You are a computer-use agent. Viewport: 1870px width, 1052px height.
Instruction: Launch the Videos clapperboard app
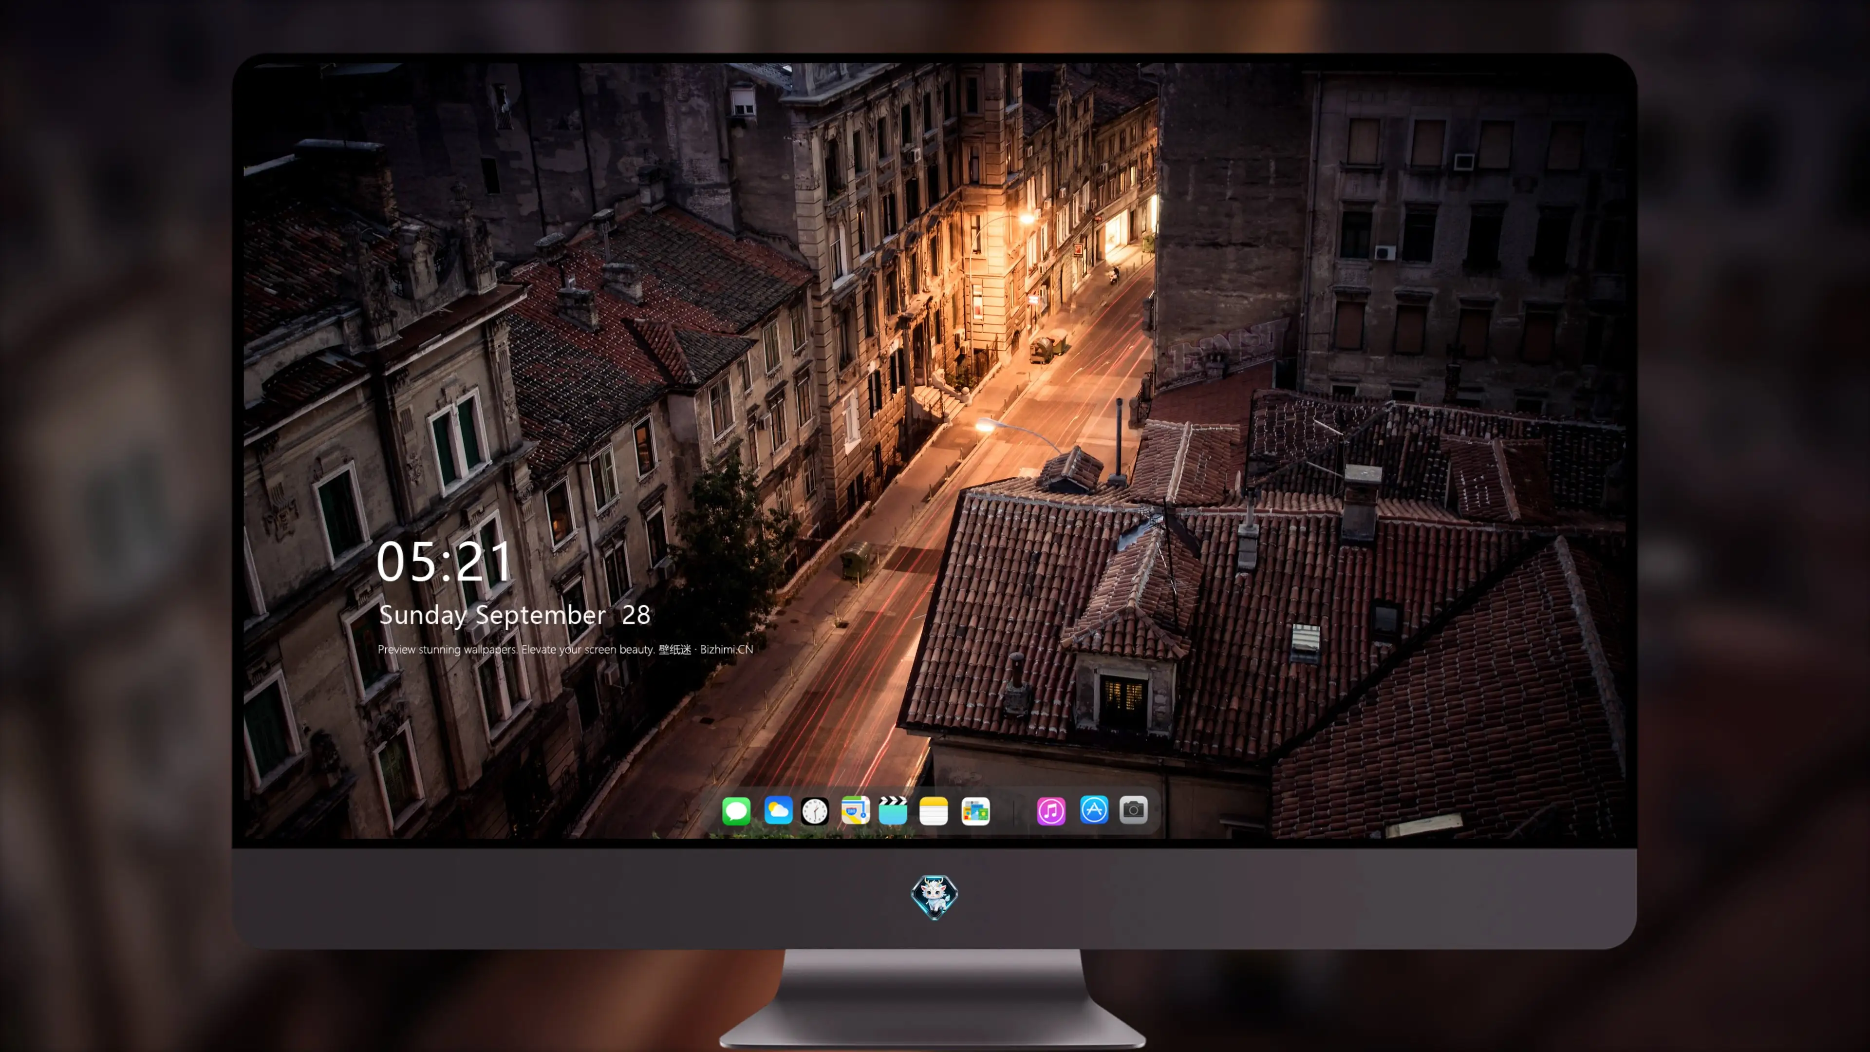(x=893, y=810)
